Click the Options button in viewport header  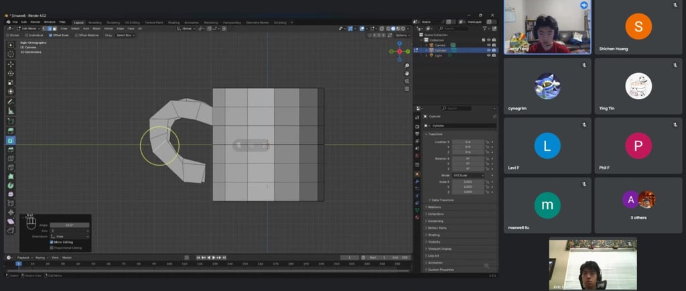pos(401,35)
